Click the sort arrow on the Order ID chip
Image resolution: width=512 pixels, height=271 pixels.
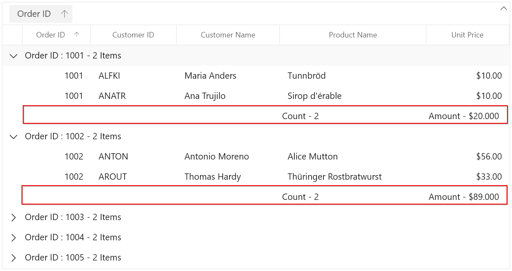(x=64, y=14)
